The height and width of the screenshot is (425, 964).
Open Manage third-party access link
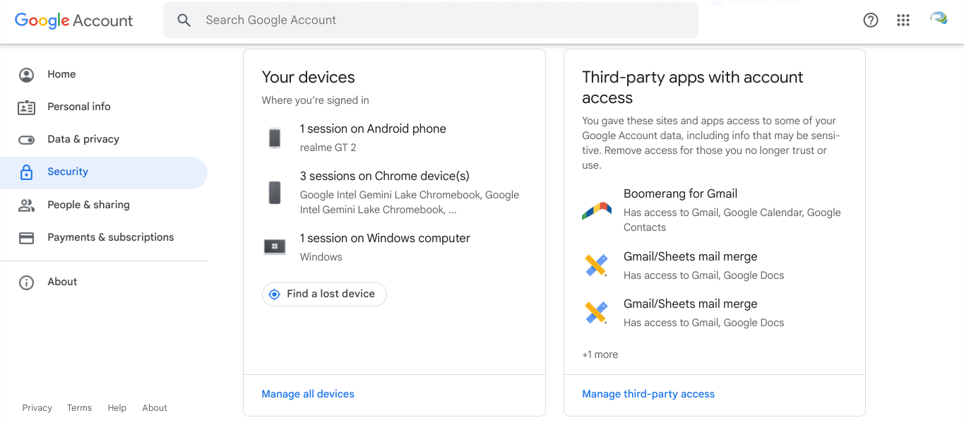648,394
